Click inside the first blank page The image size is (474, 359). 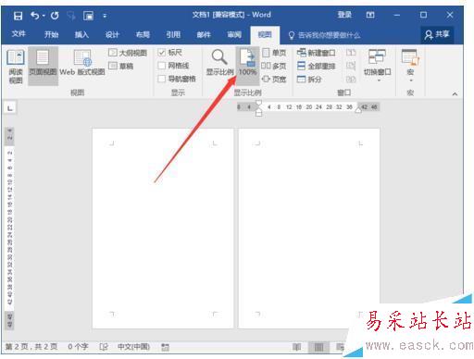pos(163,229)
